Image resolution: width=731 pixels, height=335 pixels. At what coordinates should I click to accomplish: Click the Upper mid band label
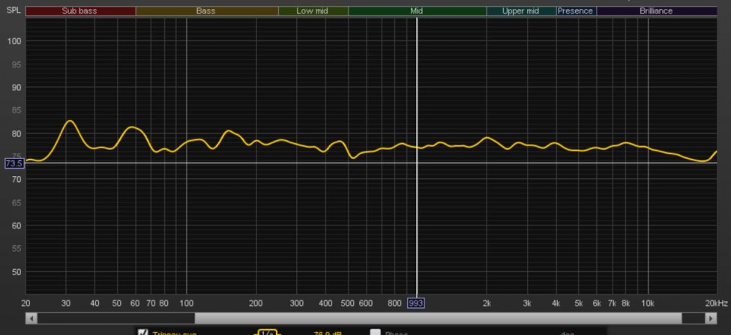[521, 11]
